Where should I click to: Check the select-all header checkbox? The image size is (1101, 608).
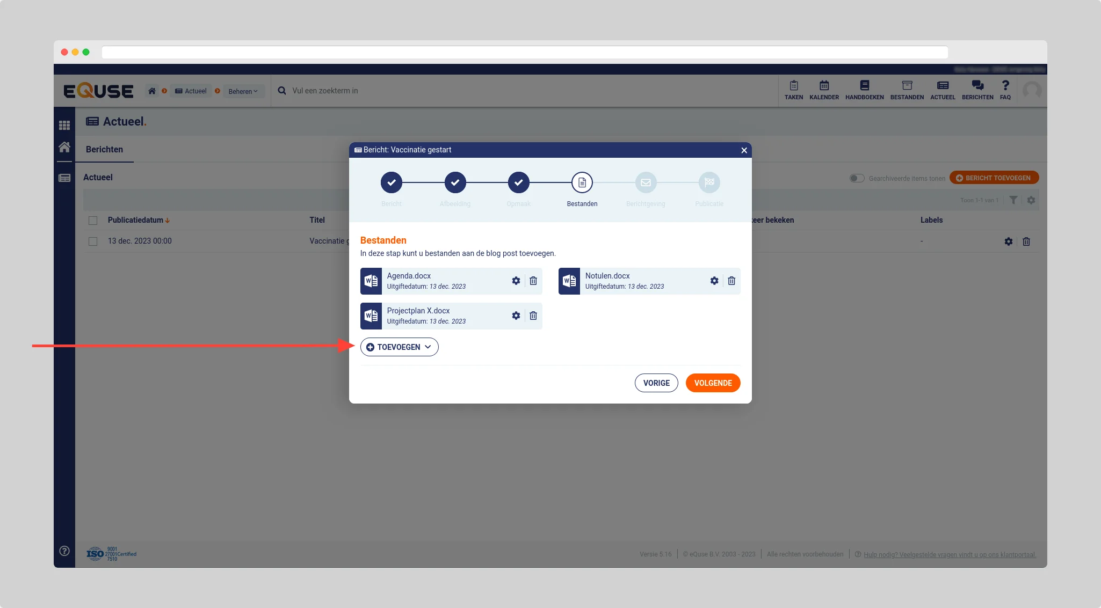coord(93,221)
